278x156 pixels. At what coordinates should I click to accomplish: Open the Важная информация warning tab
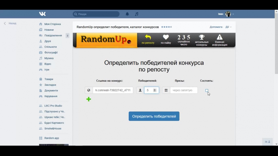tap(220, 40)
